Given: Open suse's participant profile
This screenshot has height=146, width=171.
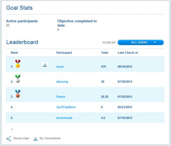Looking at the screenshot, I should pyautogui.click(x=60, y=66).
